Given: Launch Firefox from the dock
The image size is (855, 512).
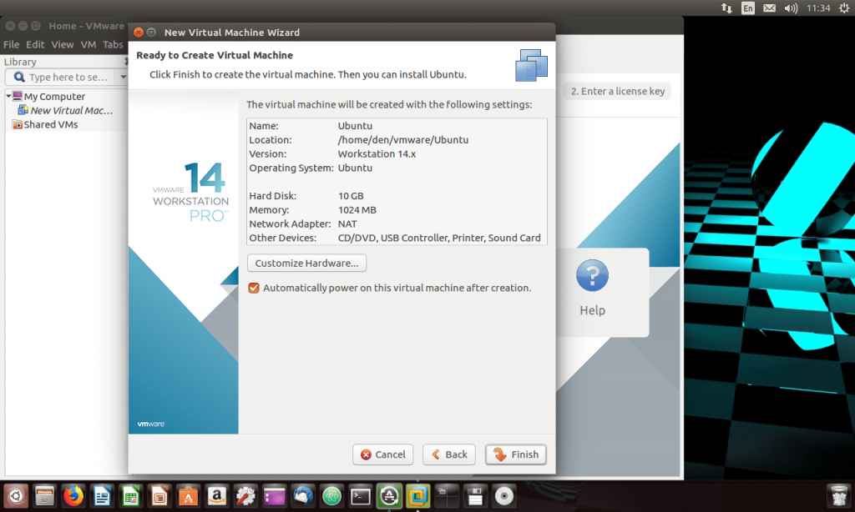Looking at the screenshot, I should pos(73,496).
